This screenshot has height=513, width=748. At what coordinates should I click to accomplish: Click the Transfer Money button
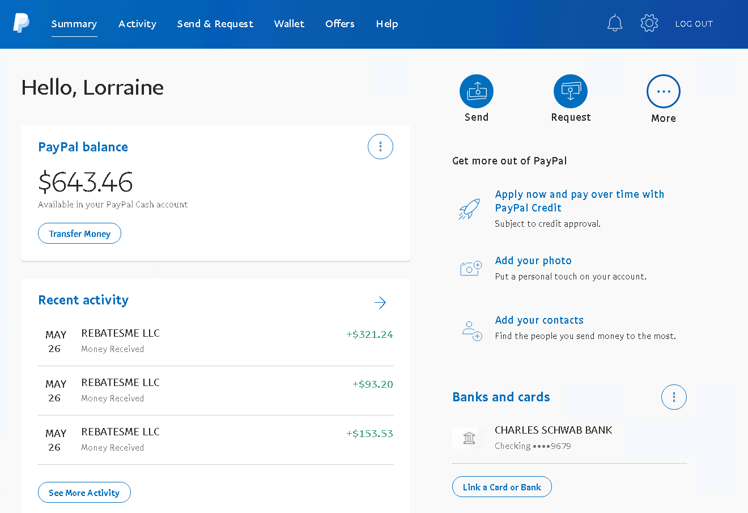pyautogui.click(x=79, y=234)
